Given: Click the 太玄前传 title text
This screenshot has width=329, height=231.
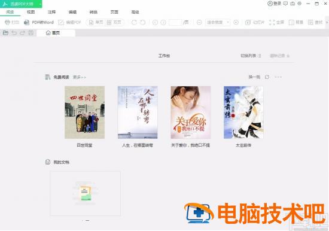Looking at the screenshot, I should pos(243,145).
